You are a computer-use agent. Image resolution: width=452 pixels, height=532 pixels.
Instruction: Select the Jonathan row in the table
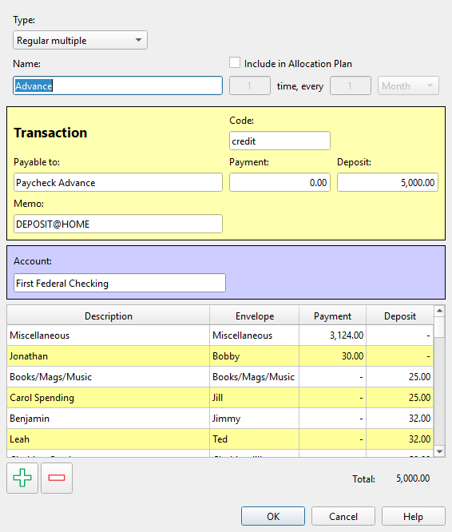coord(220,356)
